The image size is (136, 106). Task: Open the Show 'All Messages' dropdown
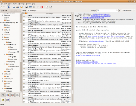coord(38,11)
